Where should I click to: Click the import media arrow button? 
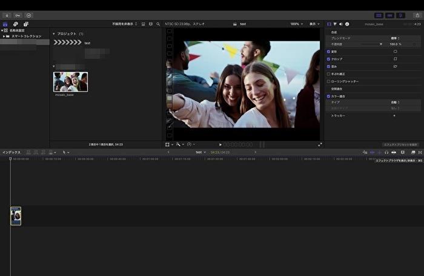pyautogui.click(x=7, y=15)
